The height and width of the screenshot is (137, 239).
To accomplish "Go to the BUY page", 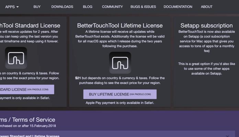I will [37, 7].
